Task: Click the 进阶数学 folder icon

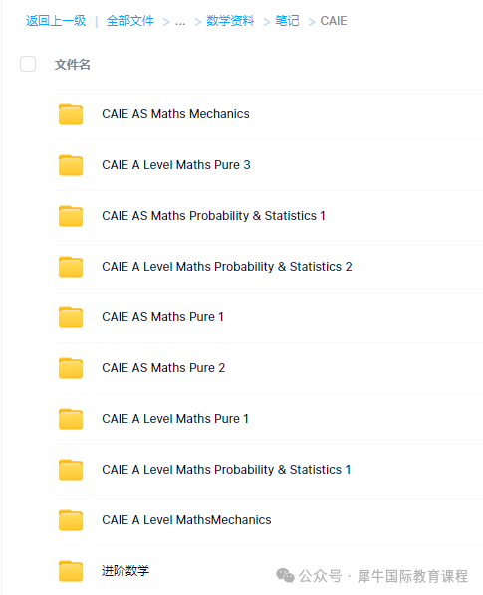Action: point(71,571)
